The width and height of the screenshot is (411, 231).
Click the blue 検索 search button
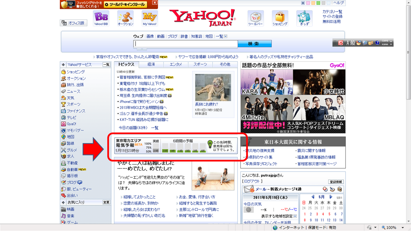(x=255, y=44)
